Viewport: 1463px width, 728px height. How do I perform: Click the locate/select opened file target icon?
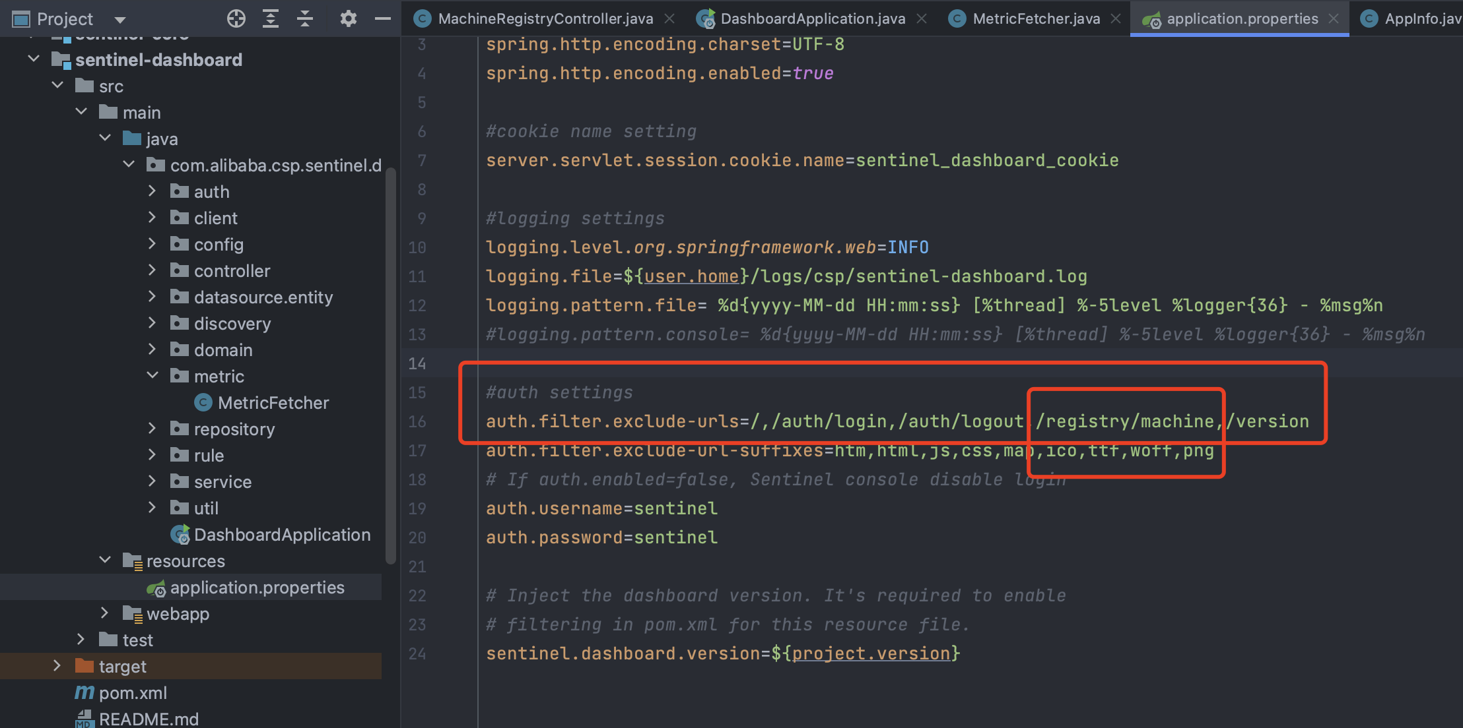[x=236, y=18]
